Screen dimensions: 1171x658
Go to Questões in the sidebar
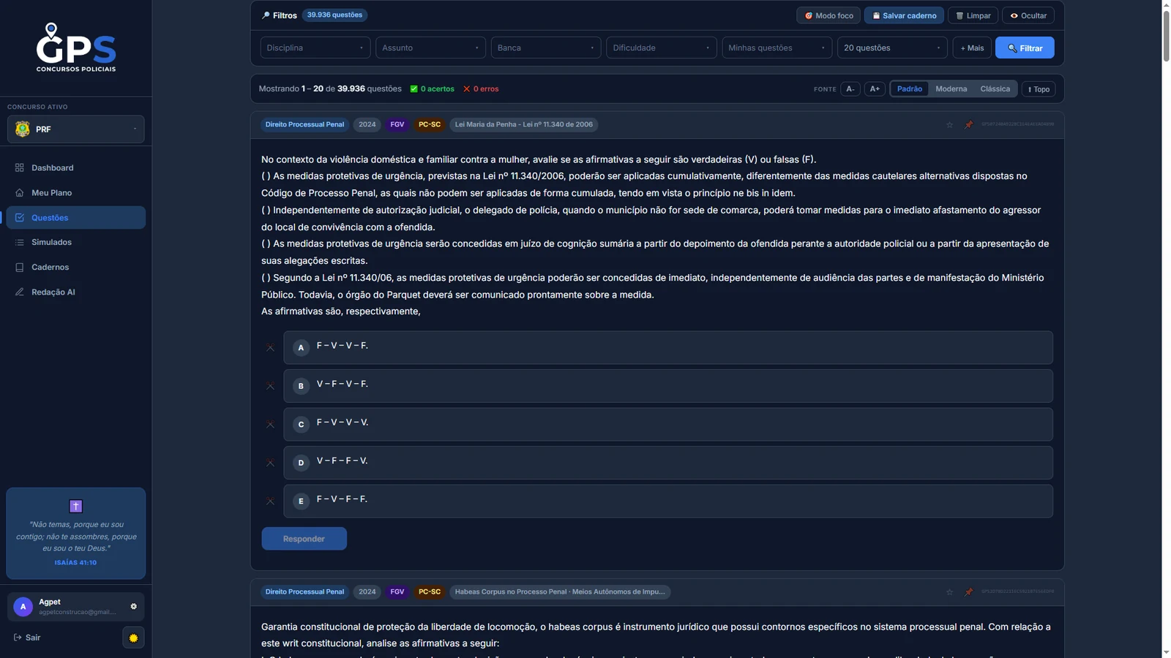tap(76, 218)
